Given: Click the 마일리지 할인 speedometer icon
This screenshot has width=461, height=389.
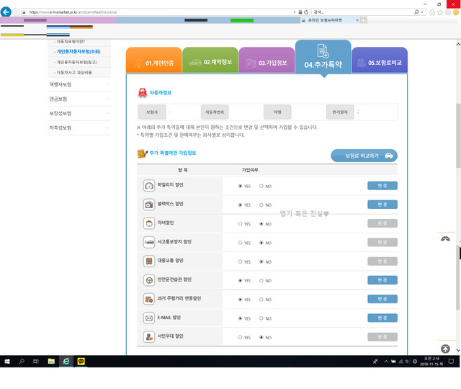Looking at the screenshot, I should tap(149, 186).
